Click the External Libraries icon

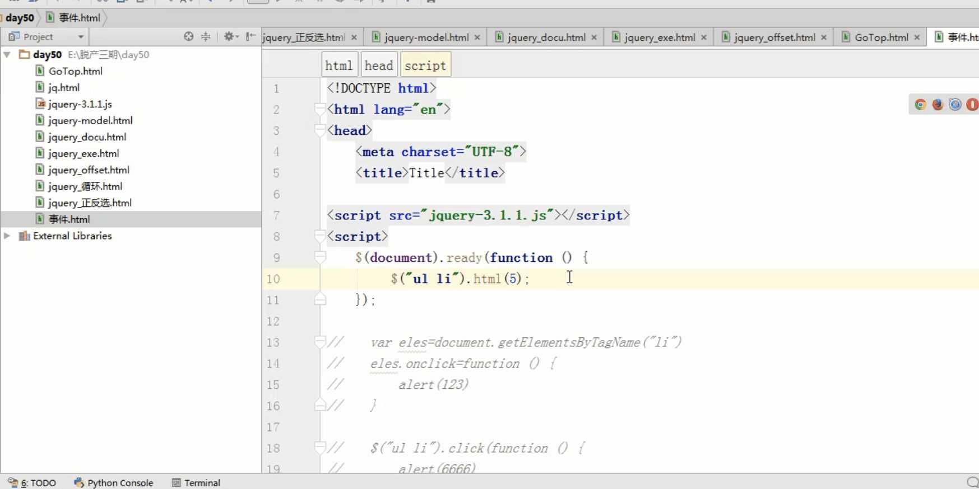point(24,236)
